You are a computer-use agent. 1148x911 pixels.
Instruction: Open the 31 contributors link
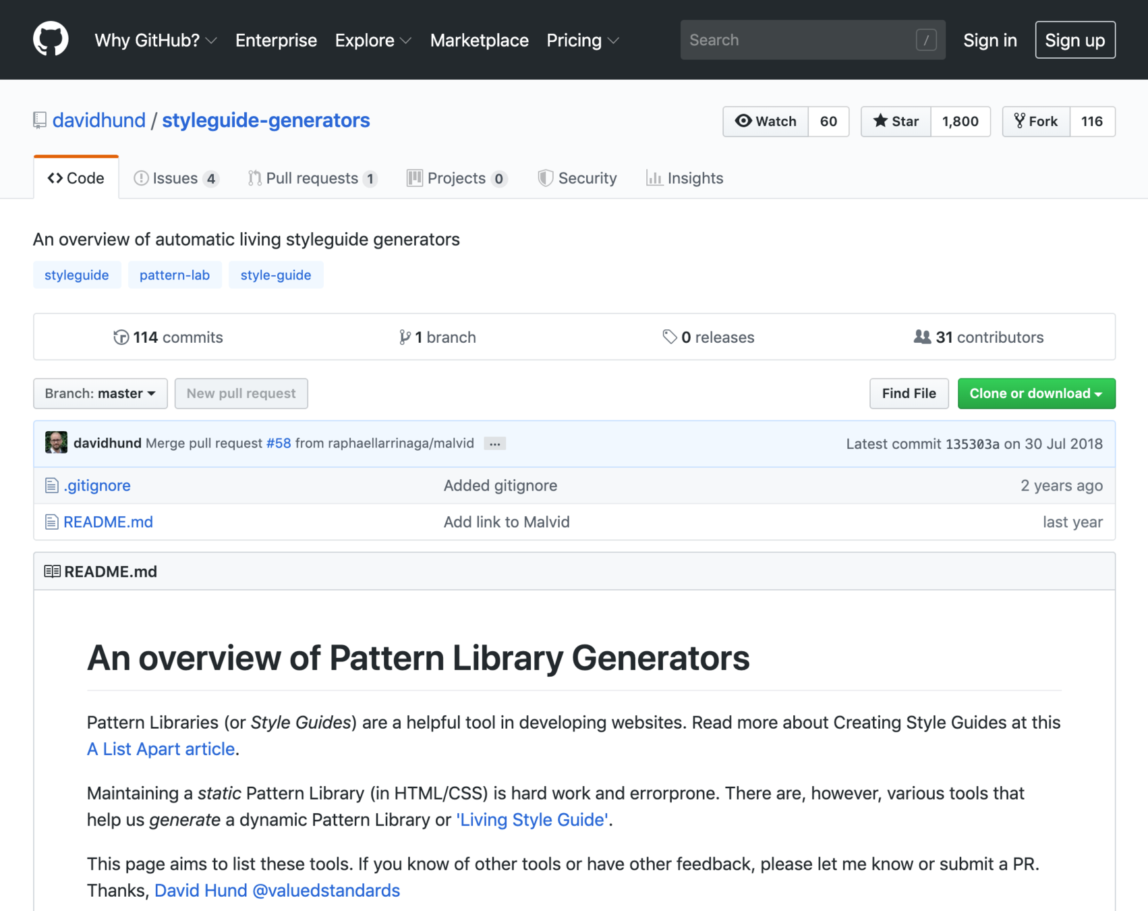tap(979, 337)
